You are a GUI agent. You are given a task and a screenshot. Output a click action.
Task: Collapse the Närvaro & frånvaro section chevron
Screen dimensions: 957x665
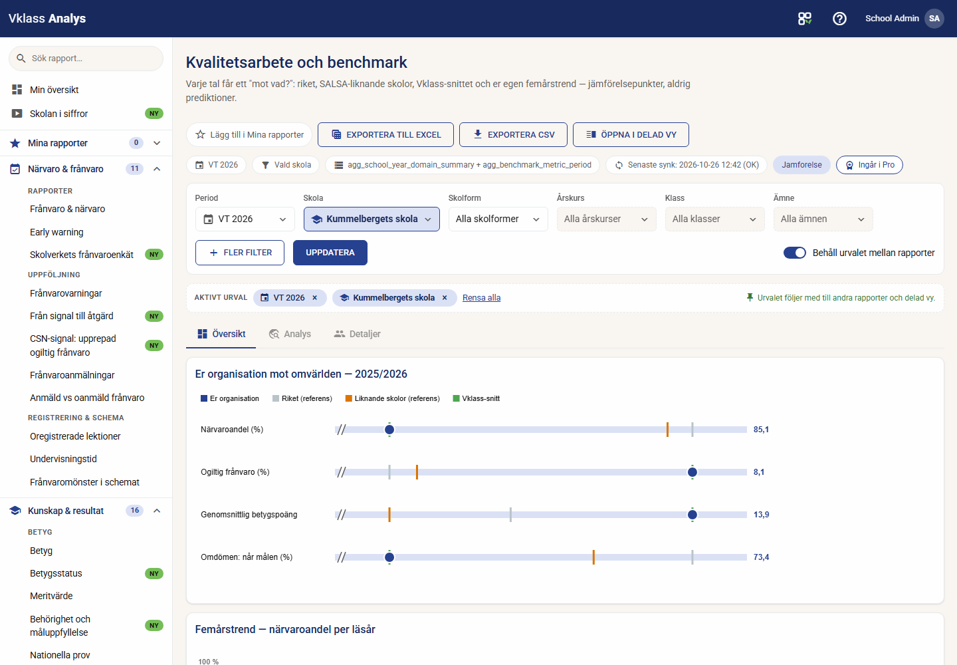pos(157,169)
